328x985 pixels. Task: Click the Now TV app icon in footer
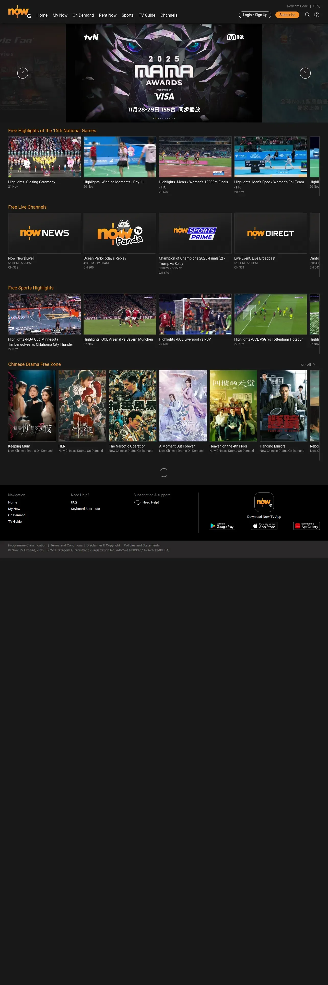(x=264, y=502)
